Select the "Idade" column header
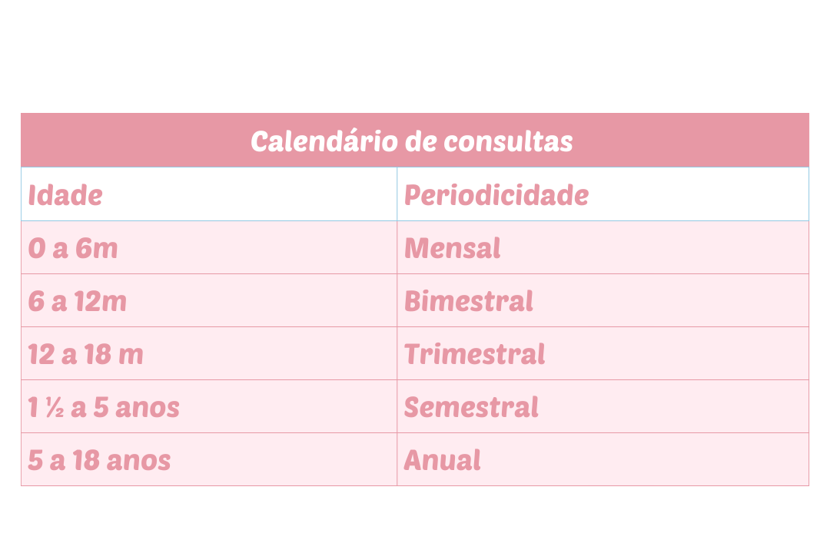830x553 pixels. (x=65, y=195)
